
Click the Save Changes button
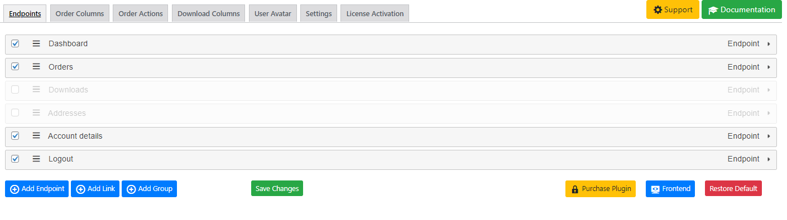coord(277,189)
